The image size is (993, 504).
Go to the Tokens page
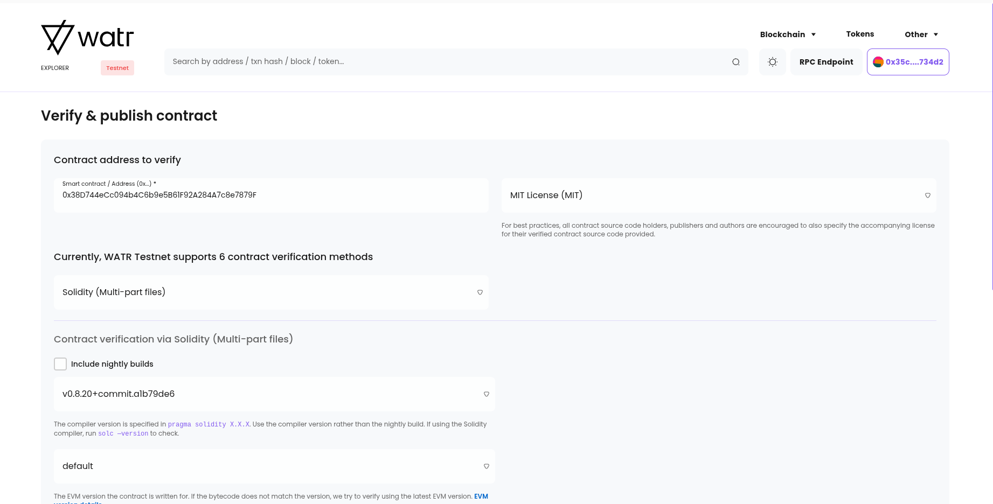tap(859, 34)
